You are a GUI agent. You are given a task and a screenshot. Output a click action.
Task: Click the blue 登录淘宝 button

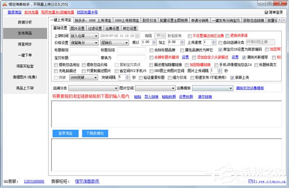66,133
